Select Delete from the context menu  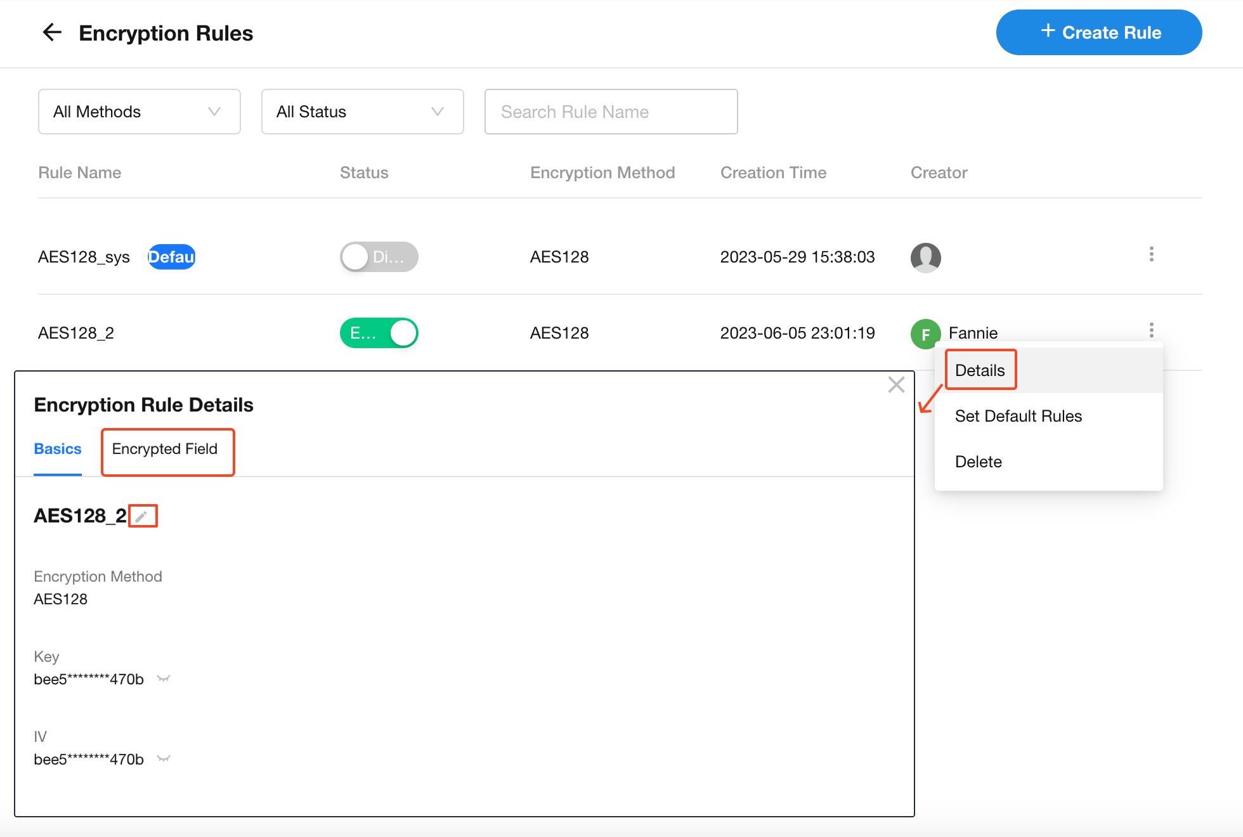coord(978,462)
